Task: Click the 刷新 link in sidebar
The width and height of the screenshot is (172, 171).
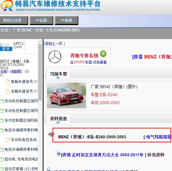Action: point(27,72)
